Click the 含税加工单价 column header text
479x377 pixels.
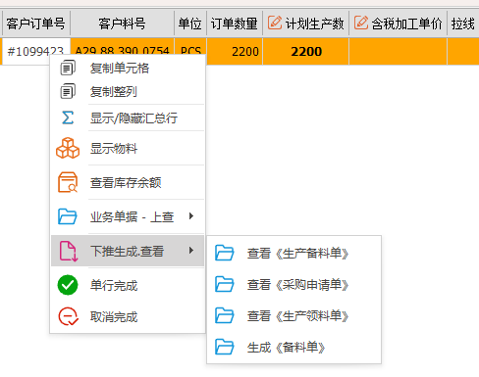[x=406, y=24]
